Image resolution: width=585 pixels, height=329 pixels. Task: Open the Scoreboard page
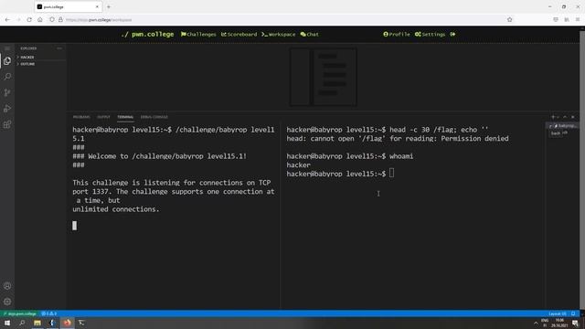click(239, 35)
